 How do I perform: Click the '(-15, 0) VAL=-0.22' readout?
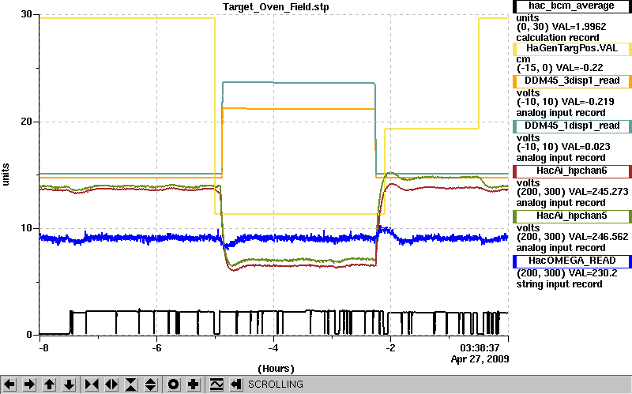pyautogui.click(x=560, y=68)
